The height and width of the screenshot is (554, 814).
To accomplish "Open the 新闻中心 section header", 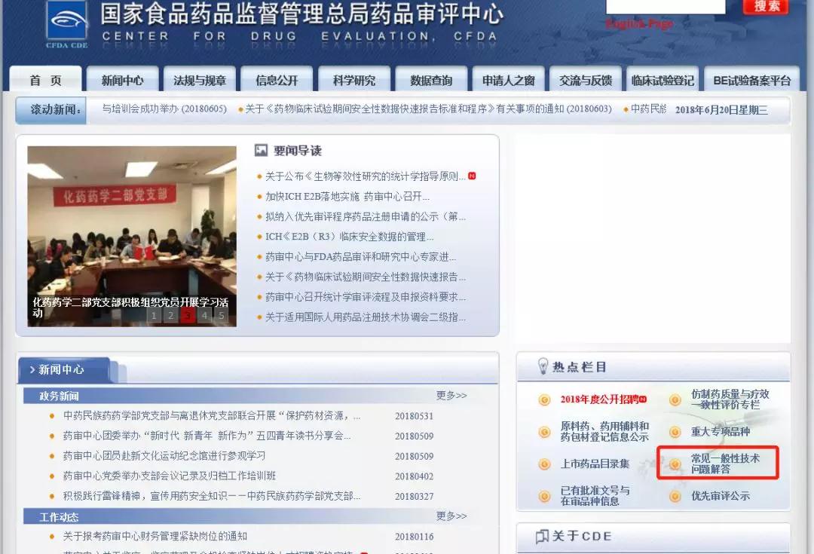I will tap(61, 369).
